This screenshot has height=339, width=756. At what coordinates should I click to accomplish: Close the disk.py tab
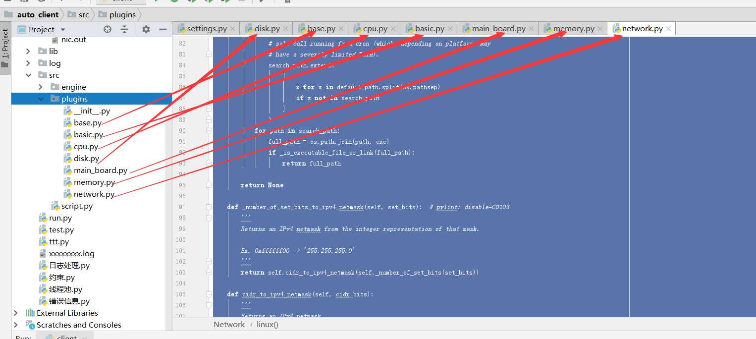point(285,29)
